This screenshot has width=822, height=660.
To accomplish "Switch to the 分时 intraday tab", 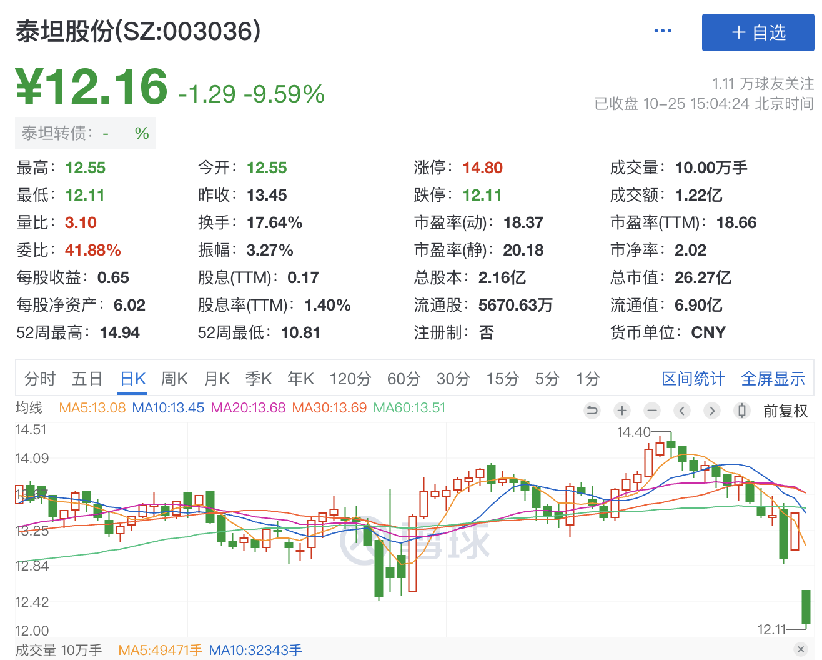I will coord(40,379).
